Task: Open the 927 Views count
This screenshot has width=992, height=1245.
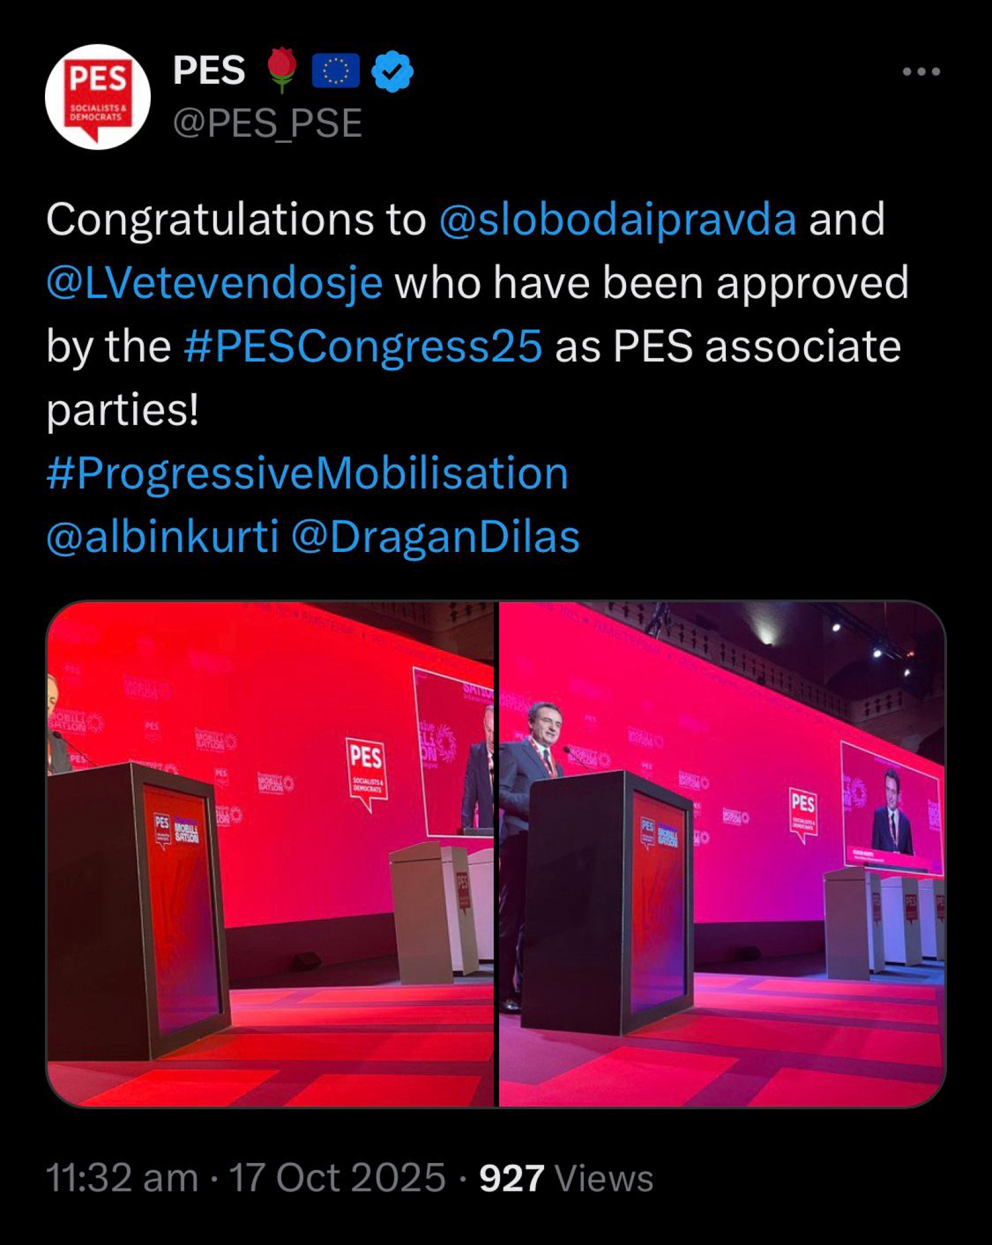Action: click(566, 1178)
